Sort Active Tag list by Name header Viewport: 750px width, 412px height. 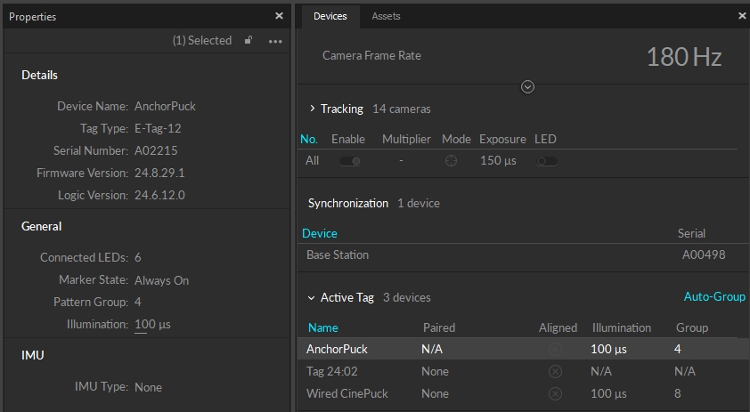pos(322,327)
